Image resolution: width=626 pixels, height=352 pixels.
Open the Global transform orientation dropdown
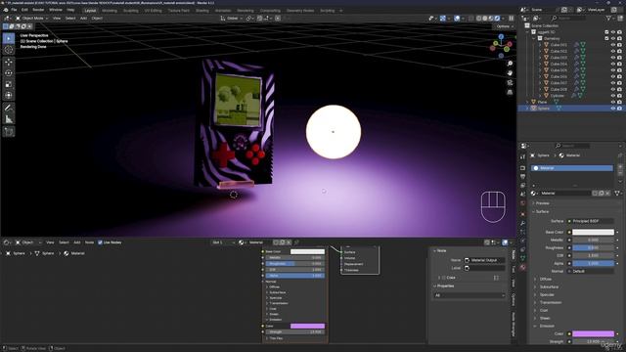coord(232,19)
